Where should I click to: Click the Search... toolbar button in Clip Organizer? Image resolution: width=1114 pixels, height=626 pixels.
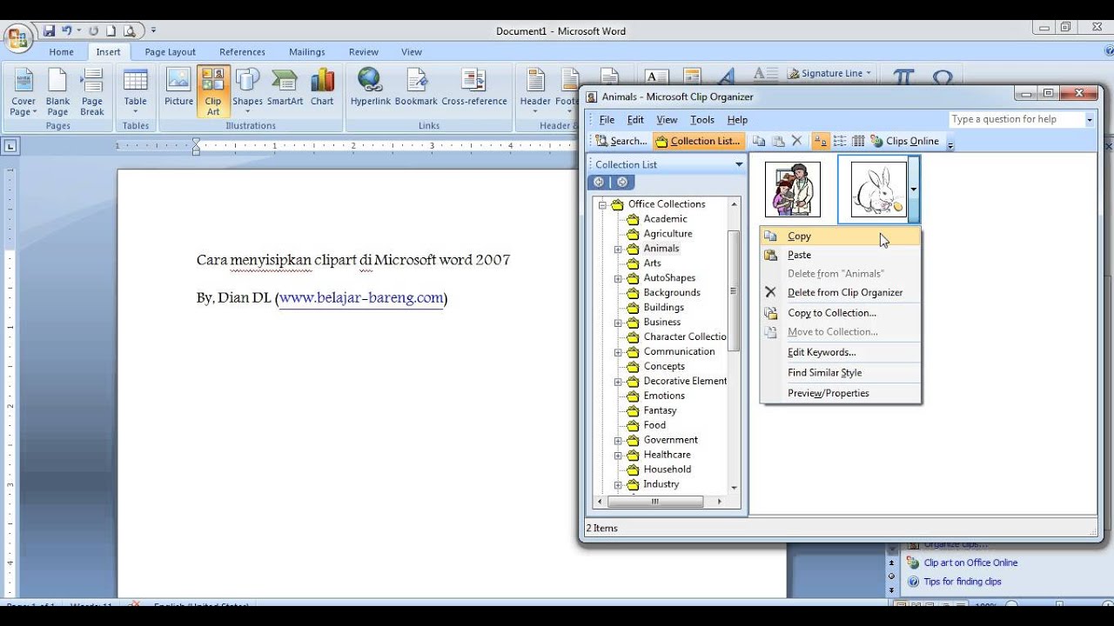pyautogui.click(x=621, y=141)
